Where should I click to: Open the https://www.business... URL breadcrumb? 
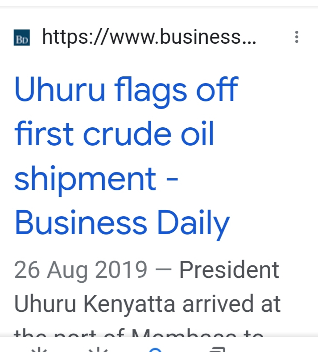click(149, 37)
